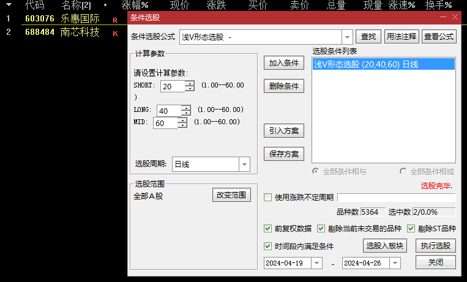Image resolution: width=467 pixels, height=282 pixels.
Task: Click the 涨跌不定周期 text field
Action: (x=397, y=198)
